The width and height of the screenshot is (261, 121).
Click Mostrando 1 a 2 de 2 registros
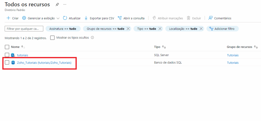26,38
